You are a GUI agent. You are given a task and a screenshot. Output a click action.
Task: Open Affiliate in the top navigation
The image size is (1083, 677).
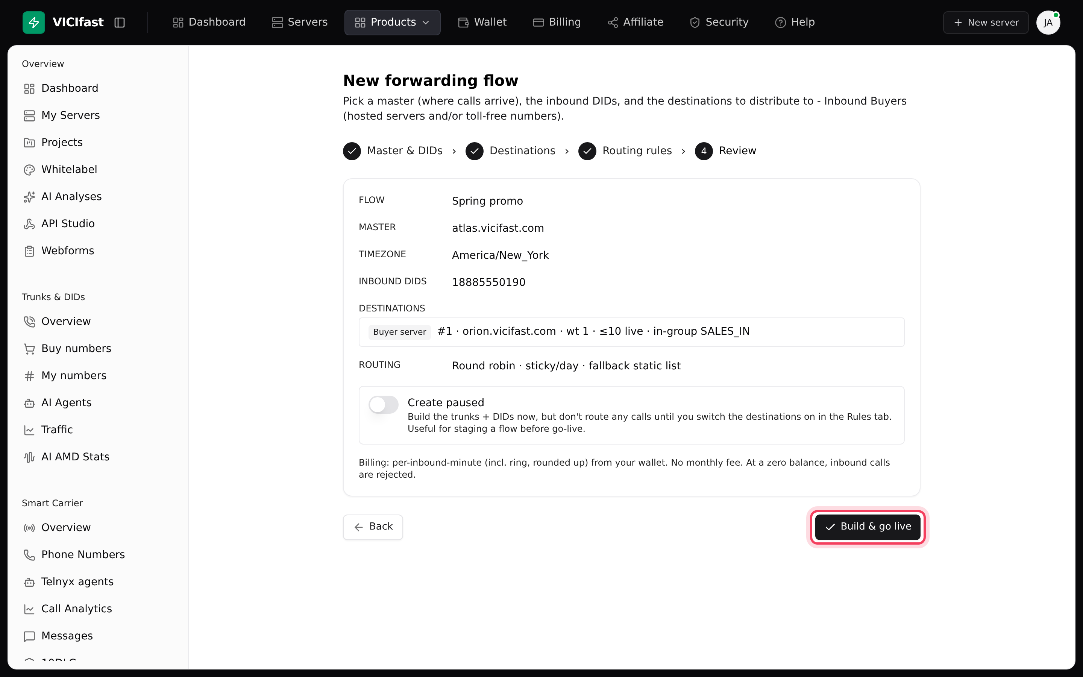(636, 23)
